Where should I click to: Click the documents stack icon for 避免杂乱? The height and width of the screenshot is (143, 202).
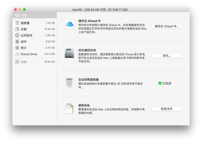[69, 109]
